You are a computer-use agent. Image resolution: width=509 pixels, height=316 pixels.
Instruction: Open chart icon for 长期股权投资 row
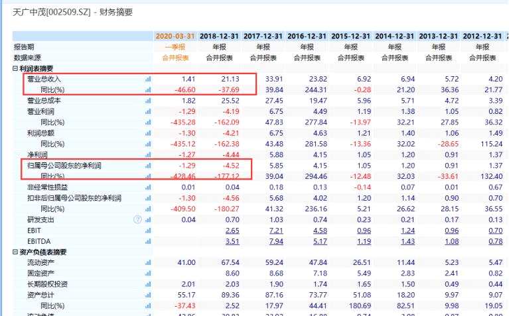point(148,284)
